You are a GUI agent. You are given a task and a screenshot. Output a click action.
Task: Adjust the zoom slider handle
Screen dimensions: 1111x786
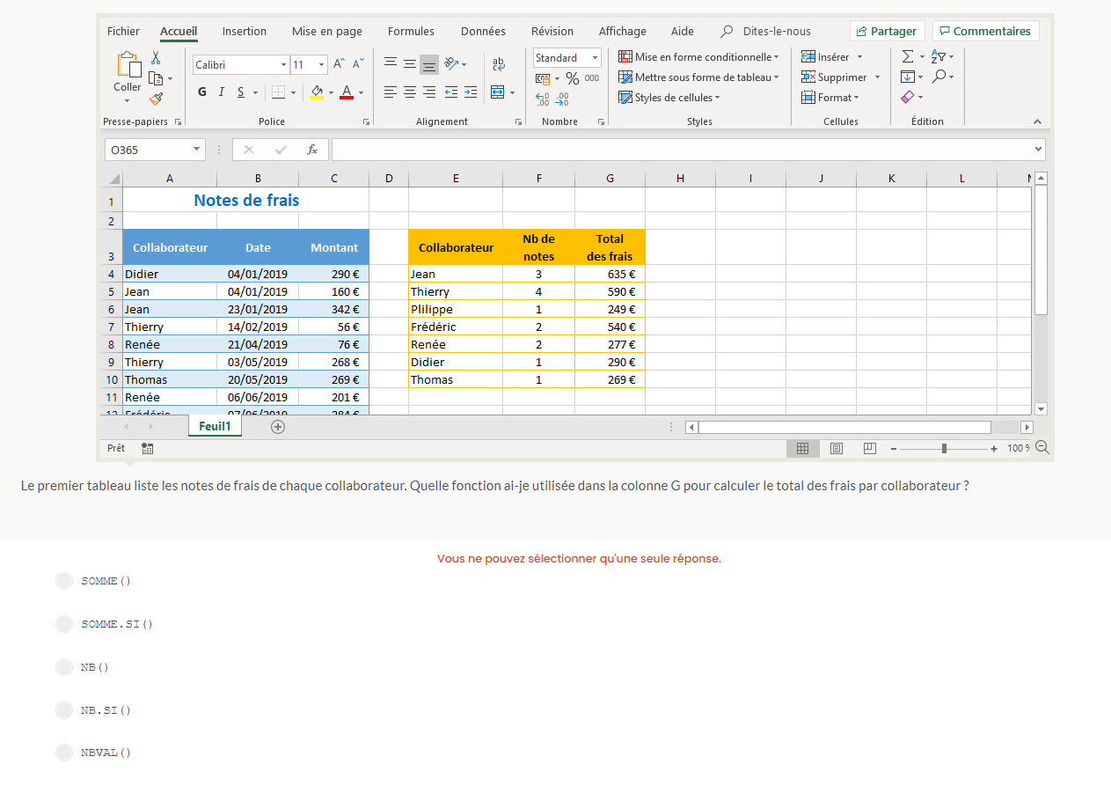(944, 448)
